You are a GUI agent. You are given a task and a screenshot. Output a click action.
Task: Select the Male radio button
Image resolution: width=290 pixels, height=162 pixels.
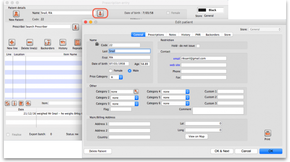click(x=130, y=71)
